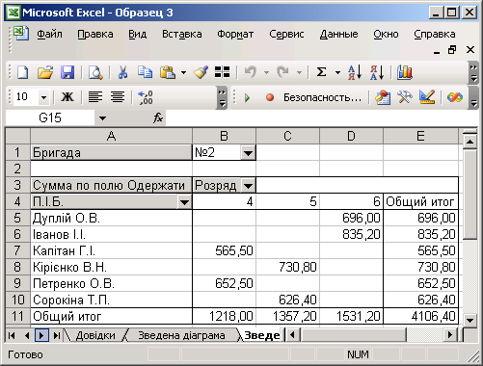
Task: Open the Visual Basic Editor icon
Action: (383, 97)
